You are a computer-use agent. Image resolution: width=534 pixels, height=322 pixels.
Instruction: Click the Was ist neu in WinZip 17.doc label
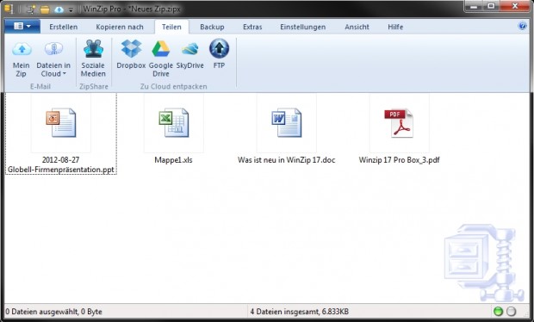pos(287,160)
